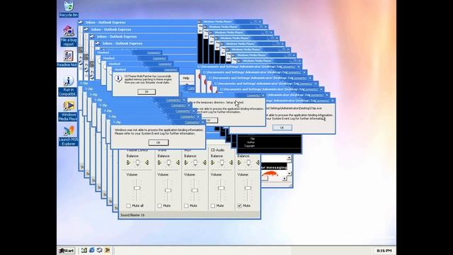Click the Volume Control master volume slider handle

coord(137,188)
